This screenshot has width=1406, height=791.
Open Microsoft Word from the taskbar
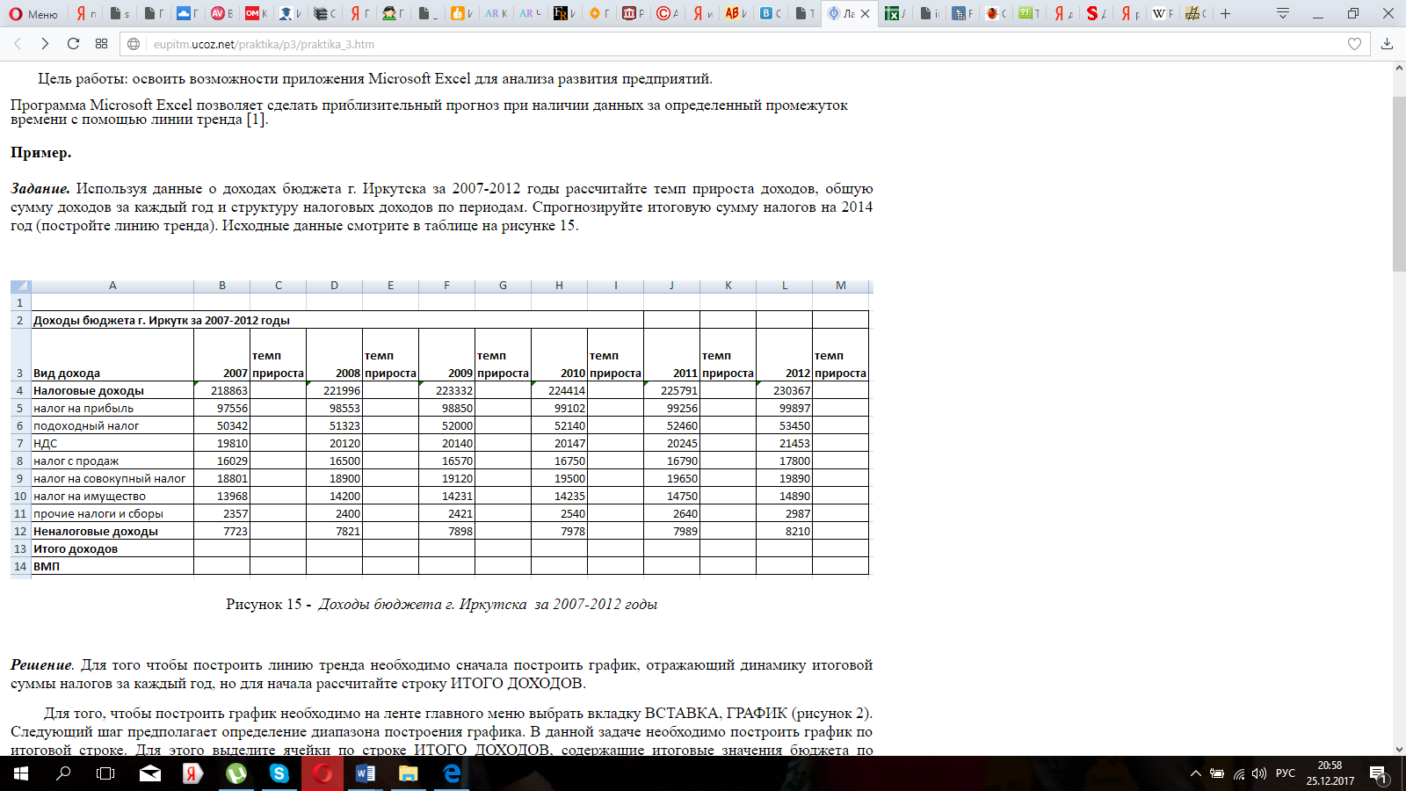366,773
